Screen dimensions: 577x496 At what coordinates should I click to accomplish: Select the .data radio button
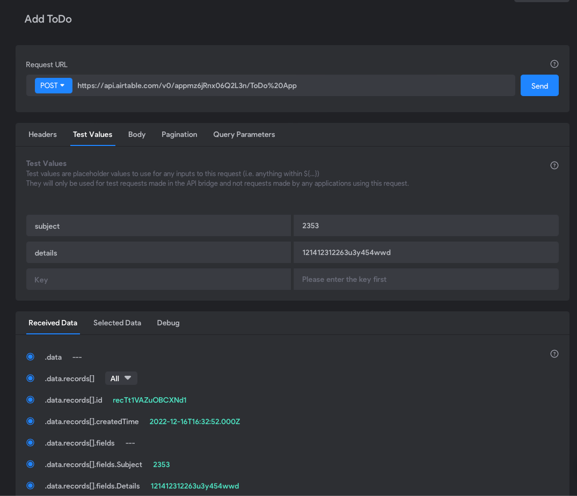point(31,357)
